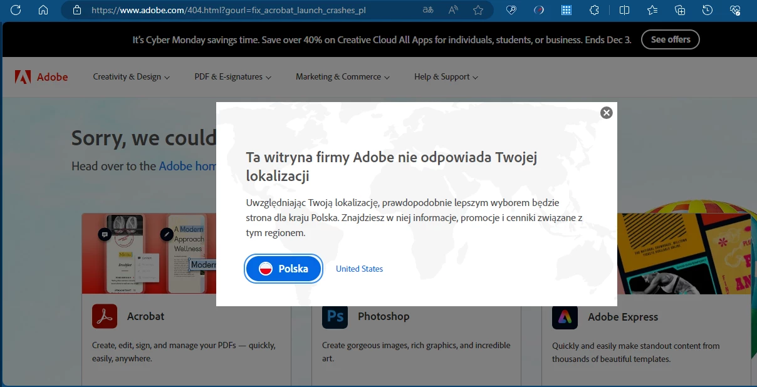Click the Adobe logo

coord(41,77)
